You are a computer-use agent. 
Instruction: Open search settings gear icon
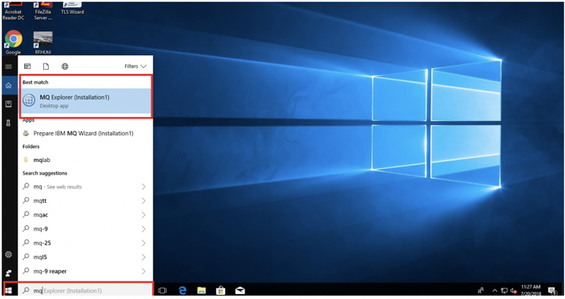[x=9, y=255]
